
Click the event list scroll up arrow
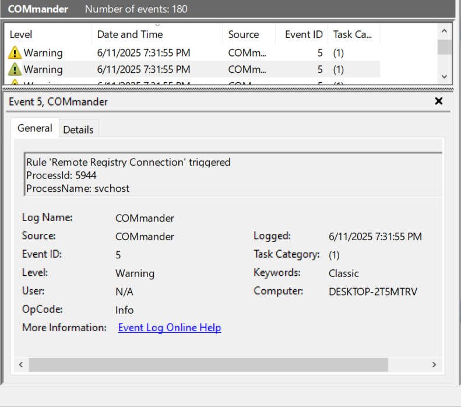coord(444,31)
